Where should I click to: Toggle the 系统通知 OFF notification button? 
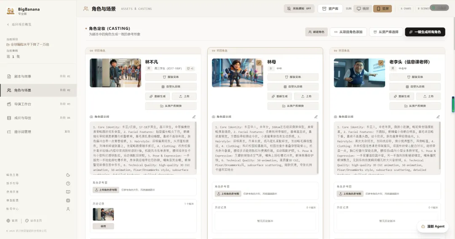click(299, 9)
